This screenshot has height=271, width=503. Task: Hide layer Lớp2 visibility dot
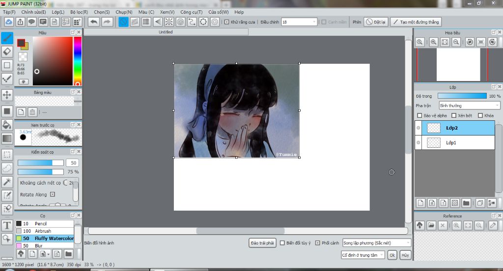pyautogui.click(x=419, y=128)
